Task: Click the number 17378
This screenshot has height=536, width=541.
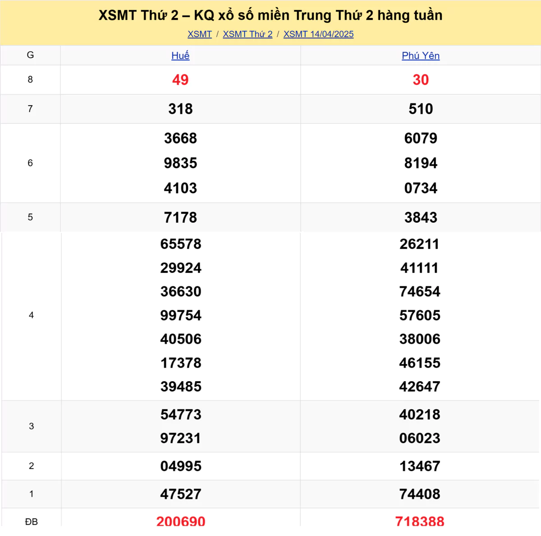Action: click(x=181, y=363)
